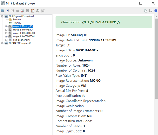158x135 pixels.
Task: Click the move down arrow toolbar icon
Action: point(12,11)
